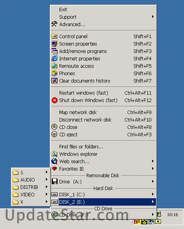
Task: Click the Web search globe icon
Action: tap(54, 161)
